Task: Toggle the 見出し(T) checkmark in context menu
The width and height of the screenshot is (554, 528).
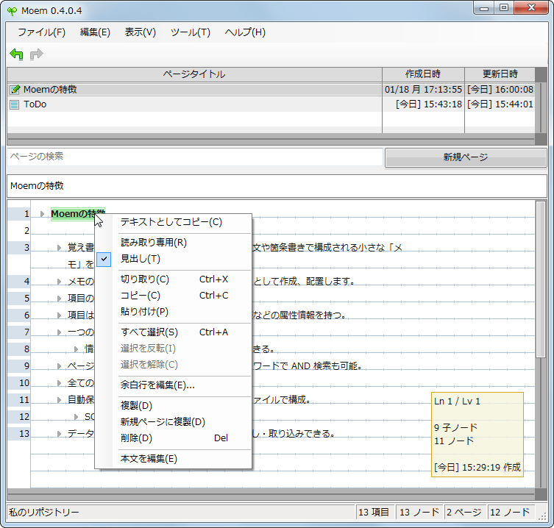Action: tap(104, 259)
